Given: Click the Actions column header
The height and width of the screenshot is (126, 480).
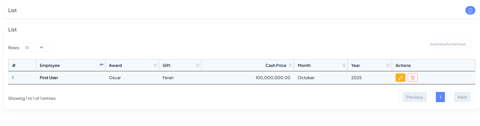Looking at the screenshot, I should click(x=403, y=65).
